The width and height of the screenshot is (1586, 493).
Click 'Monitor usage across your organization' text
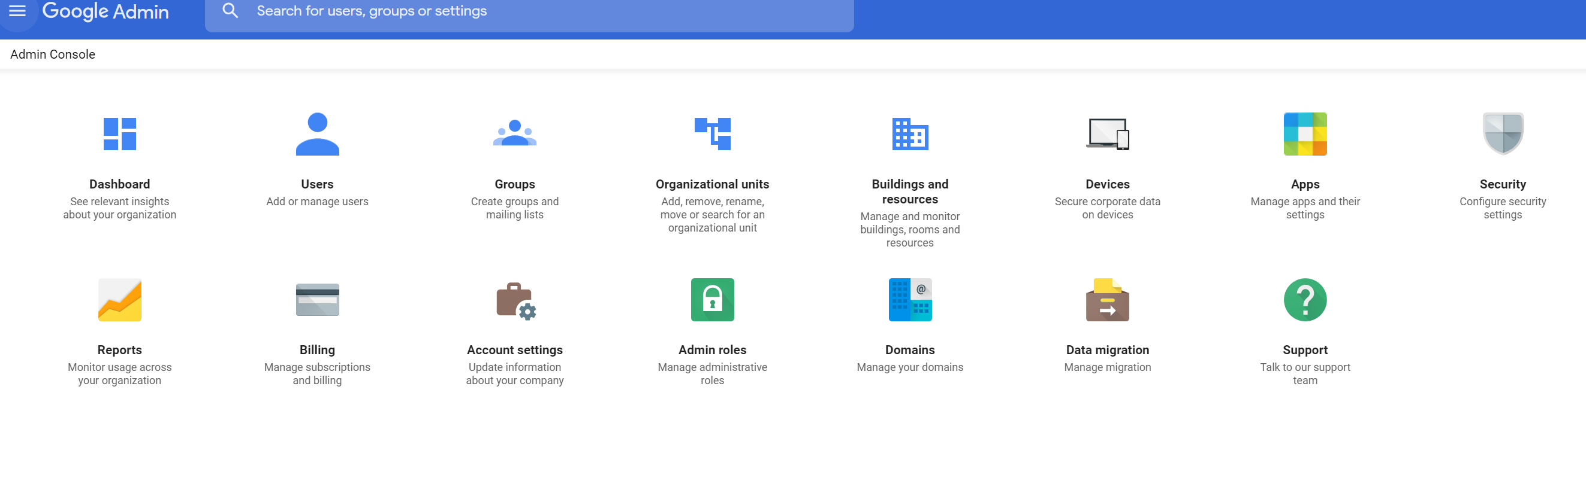click(119, 374)
